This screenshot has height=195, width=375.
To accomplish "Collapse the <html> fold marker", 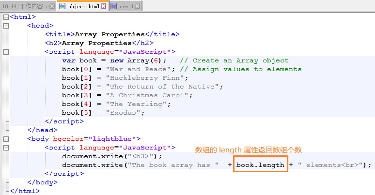I will 6,17.
